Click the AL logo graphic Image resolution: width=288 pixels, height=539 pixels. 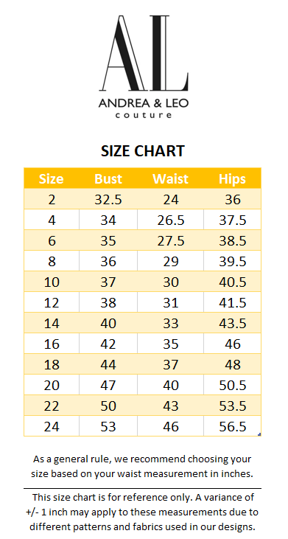click(x=144, y=53)
